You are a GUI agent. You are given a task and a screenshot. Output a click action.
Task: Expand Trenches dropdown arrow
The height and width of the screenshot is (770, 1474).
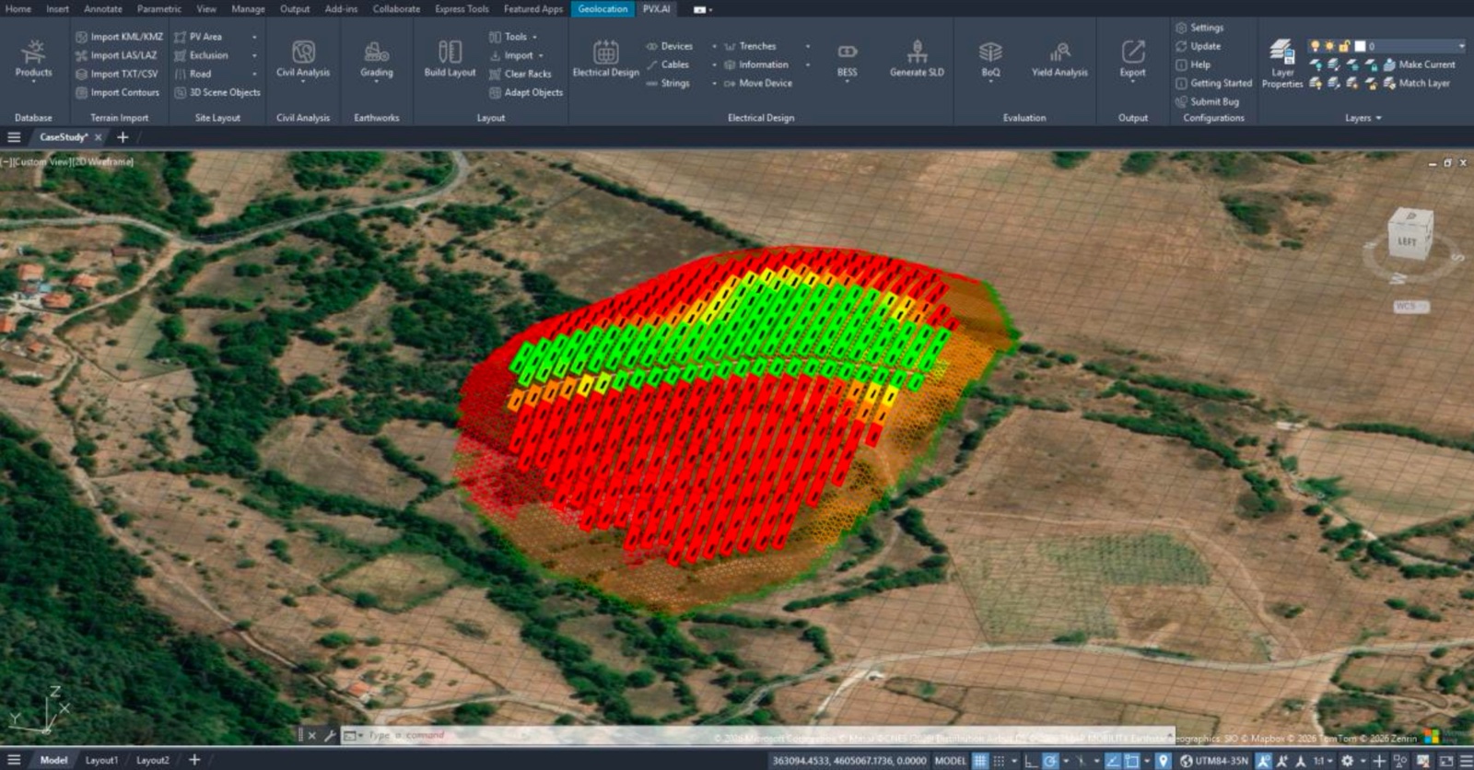(808, 46)
